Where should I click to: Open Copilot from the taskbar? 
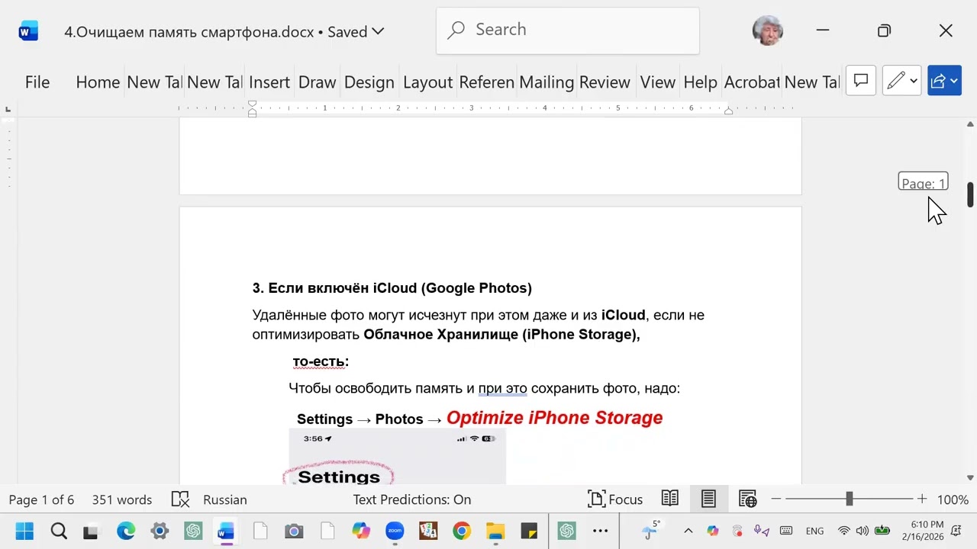(x=360, y=531)
